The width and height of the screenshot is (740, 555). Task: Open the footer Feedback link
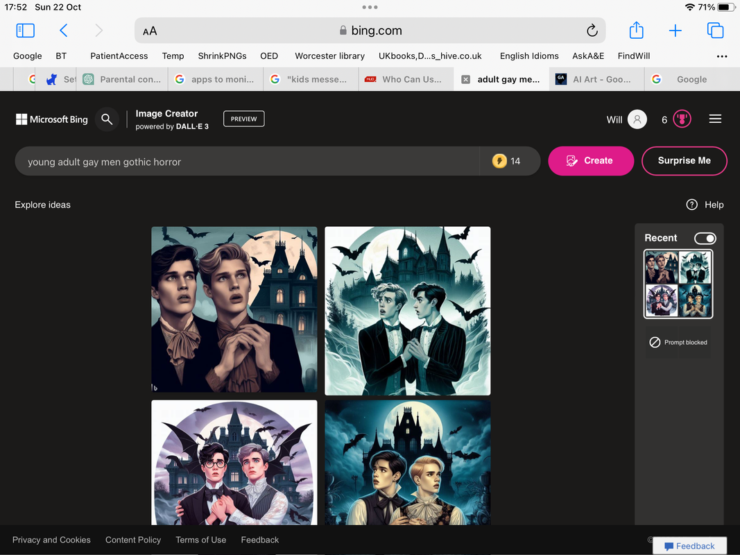pos(259,540)
